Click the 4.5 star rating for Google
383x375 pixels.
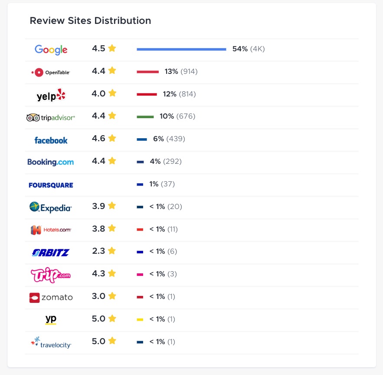point(104,49)
